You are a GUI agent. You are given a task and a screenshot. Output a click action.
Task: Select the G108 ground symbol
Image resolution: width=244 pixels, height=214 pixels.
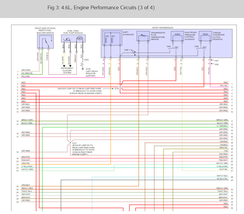(x=83, y=69)
